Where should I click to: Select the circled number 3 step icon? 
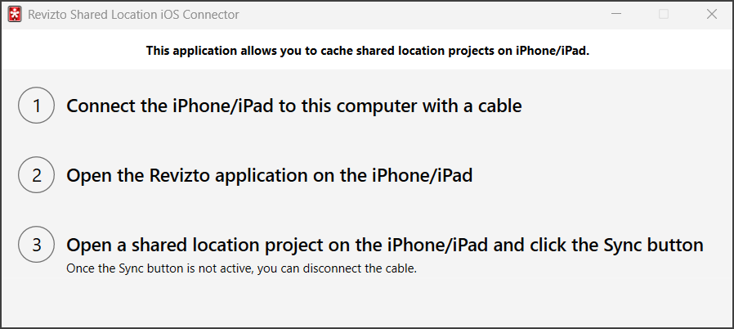[36, 245]
